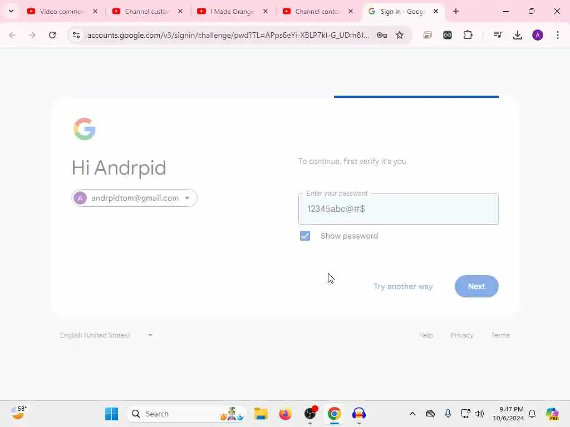This screenshot has height=427, width=570.
Task: Open the andrpidtom@gmail.com account switcher
Action: [134, 198]
